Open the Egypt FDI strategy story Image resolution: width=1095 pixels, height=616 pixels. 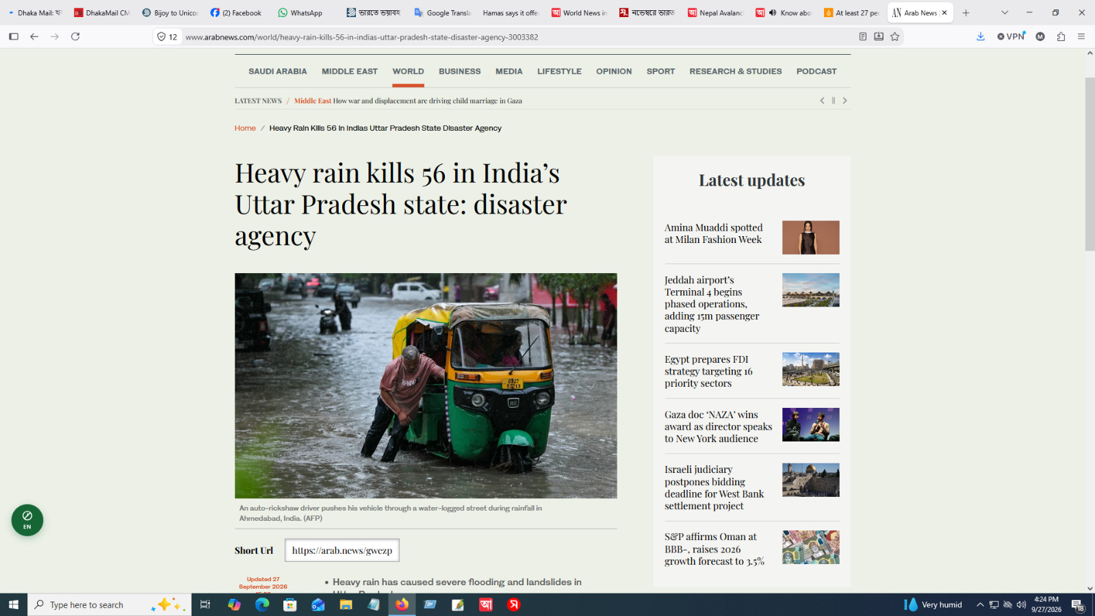708,371
